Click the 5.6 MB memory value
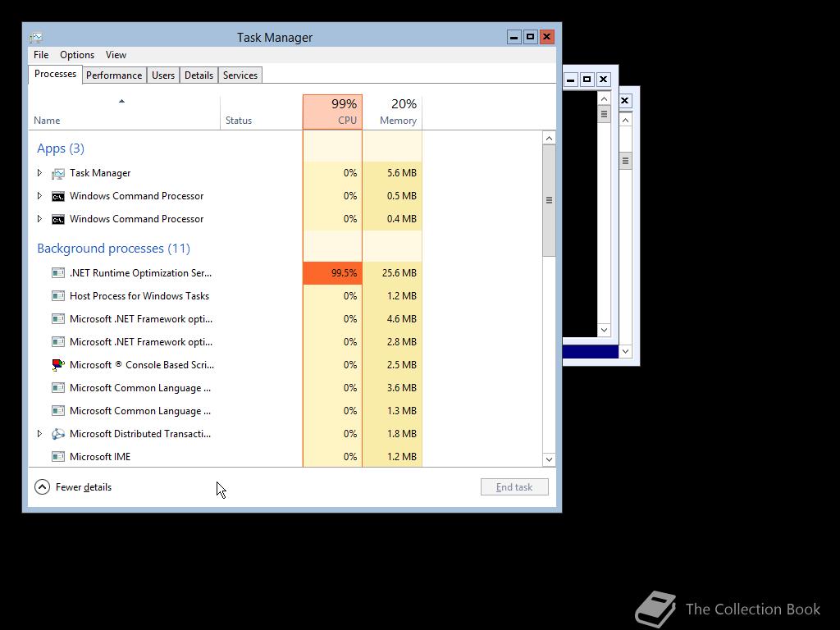The image size is (840, 630). [402, 173]
